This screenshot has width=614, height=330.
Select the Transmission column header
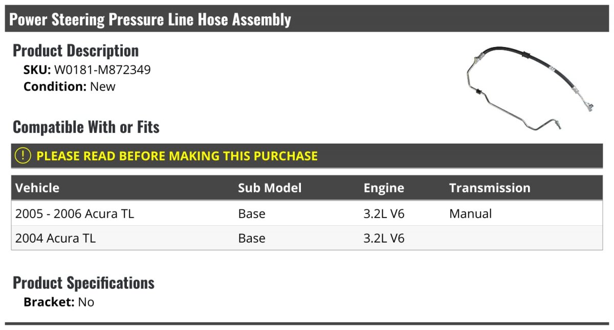(490, 188)
